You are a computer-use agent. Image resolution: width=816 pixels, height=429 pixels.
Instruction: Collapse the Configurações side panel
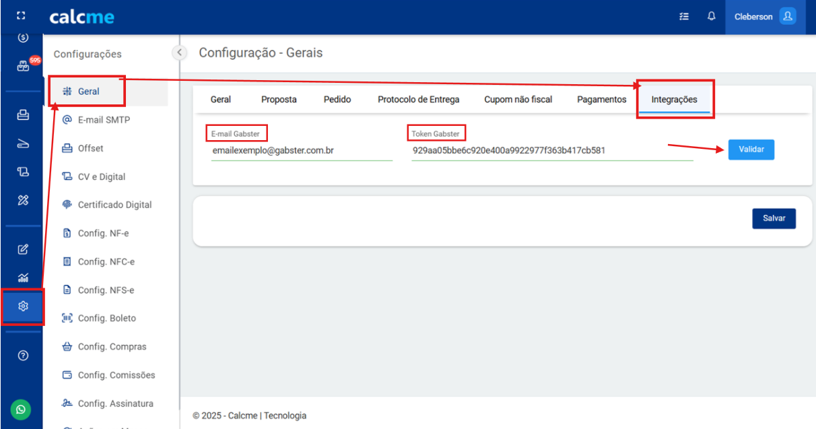[178, 53]
